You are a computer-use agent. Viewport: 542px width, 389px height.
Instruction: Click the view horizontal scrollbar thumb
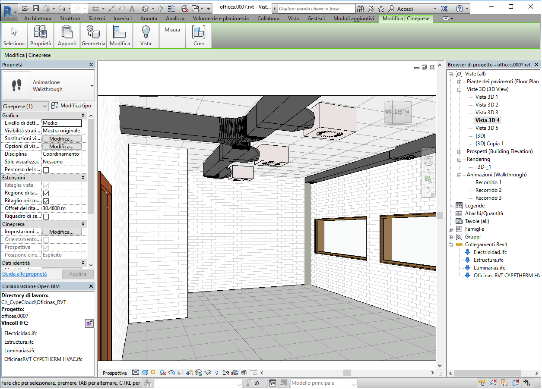pos(347,373)
